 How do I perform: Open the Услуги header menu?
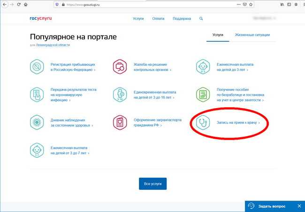point(138,18)
